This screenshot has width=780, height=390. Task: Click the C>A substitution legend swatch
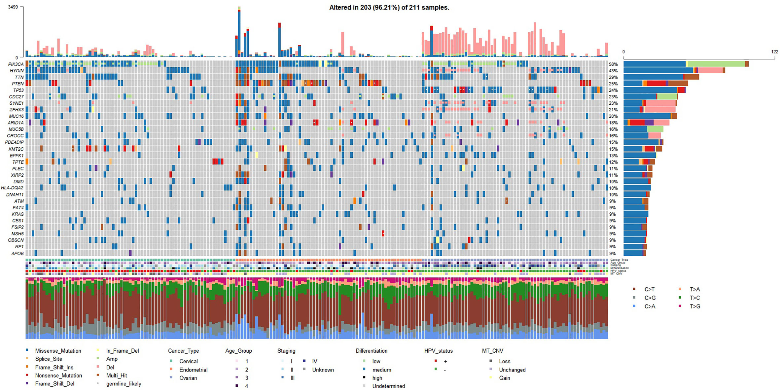(x=634, y=306)
